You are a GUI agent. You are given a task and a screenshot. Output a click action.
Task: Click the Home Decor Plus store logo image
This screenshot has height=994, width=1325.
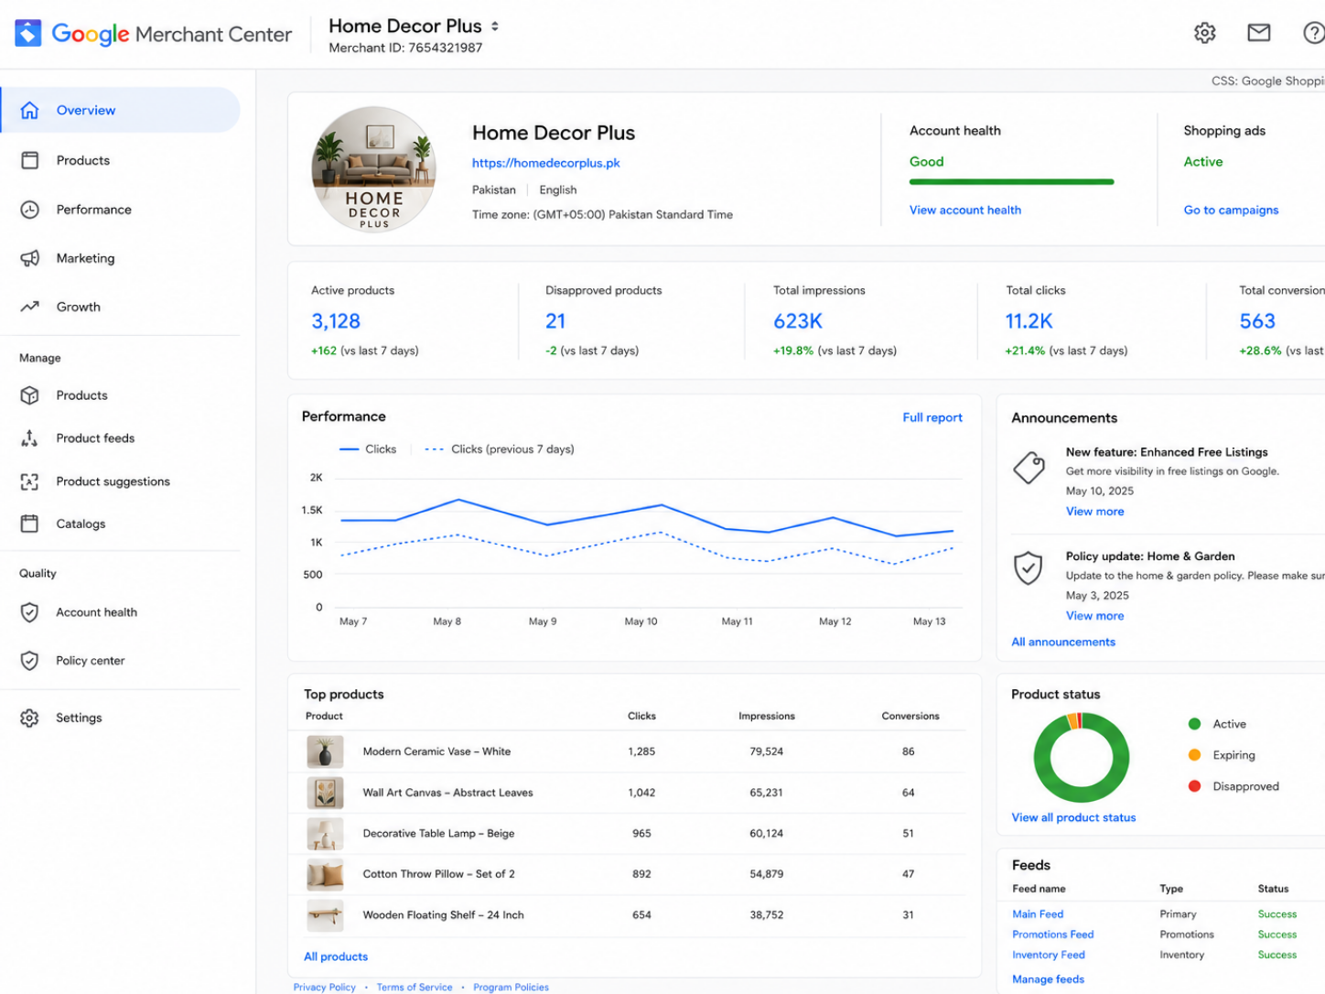click(x=374, y=169)
